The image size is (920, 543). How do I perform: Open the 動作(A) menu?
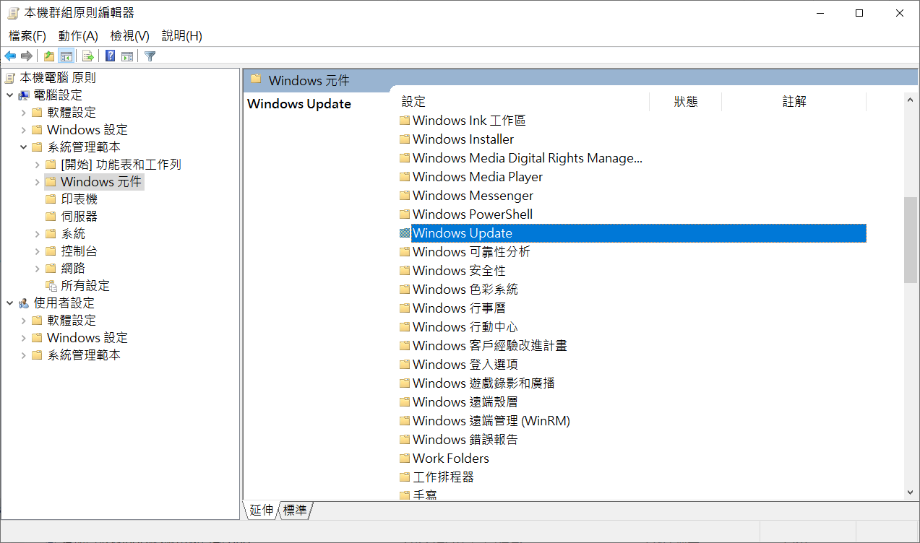78,36
